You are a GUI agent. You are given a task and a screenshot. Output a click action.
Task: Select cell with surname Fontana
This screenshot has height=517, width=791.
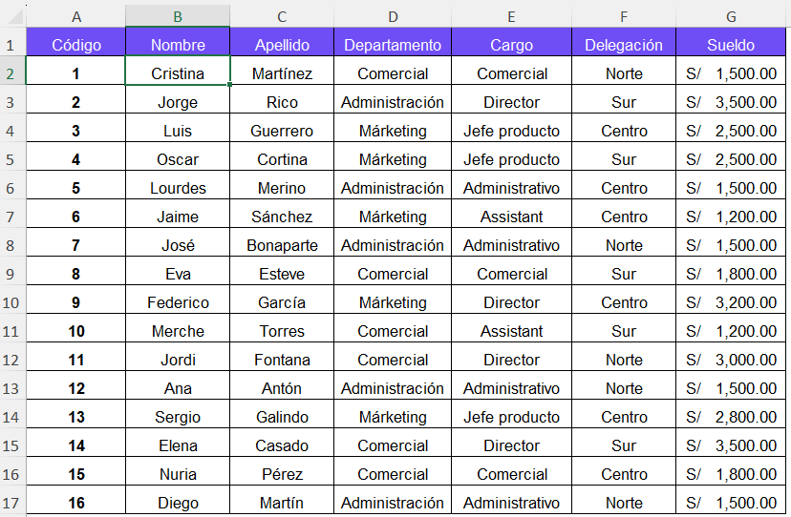pyautogui.click(x=282, y=360)
